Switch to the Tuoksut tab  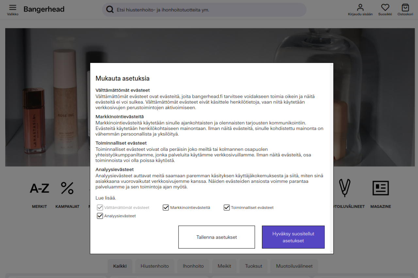pyautogui.click(x=254, y=266)
